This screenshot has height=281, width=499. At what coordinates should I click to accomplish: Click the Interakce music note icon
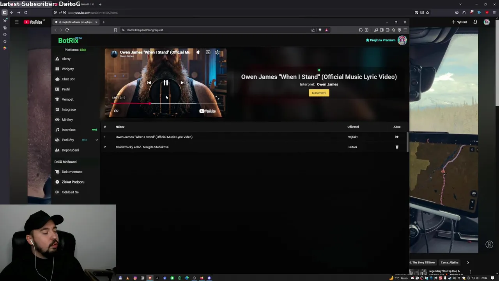tap(57, 130)
